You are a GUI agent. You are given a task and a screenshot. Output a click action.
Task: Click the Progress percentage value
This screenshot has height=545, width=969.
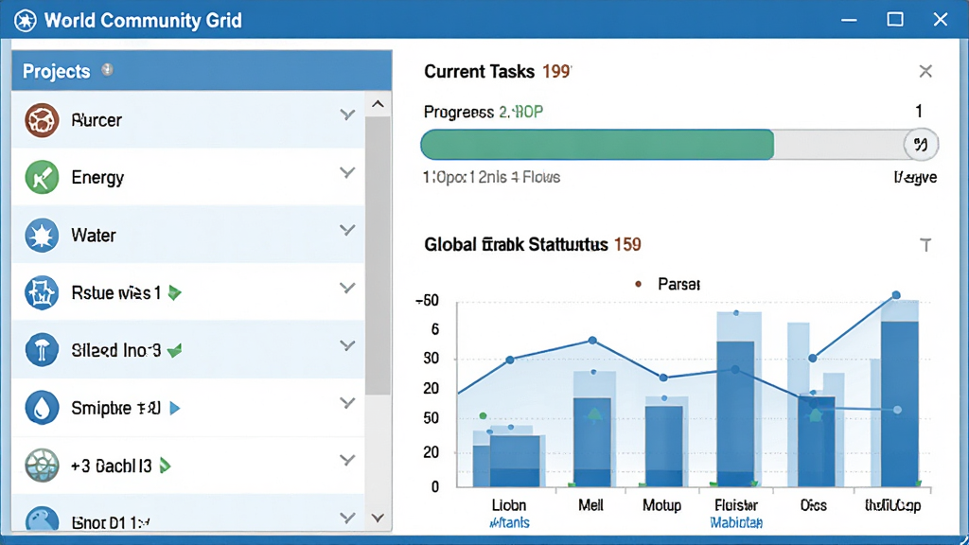point(521,112)
